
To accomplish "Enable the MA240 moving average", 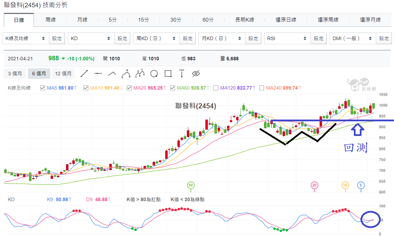I will 262,88.
